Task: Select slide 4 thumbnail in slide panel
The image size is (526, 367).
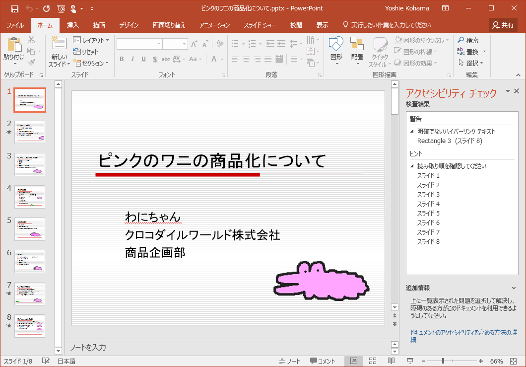Action: 30,197
